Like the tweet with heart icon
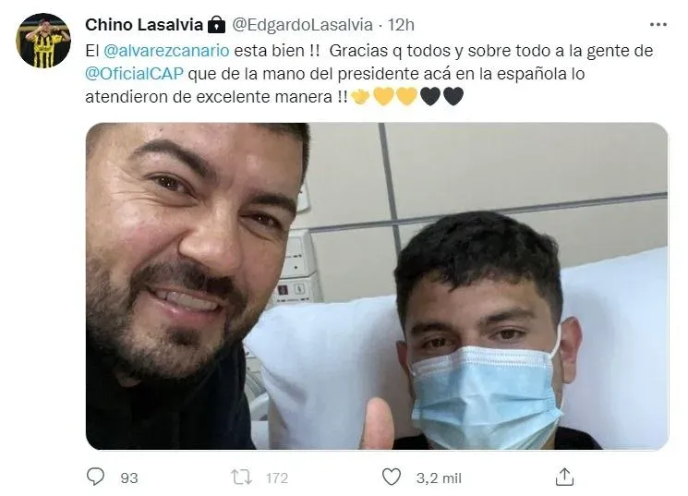 pyautogui.click(x=392, y=478)
